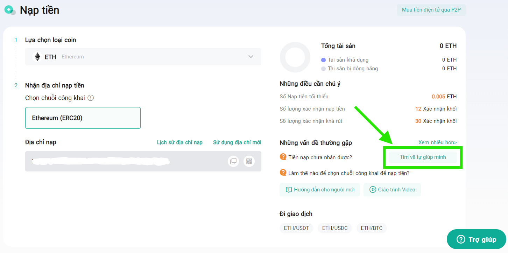
Task: Select the Ethereum (ERC20) network option
Action: [x=83, y=118]
